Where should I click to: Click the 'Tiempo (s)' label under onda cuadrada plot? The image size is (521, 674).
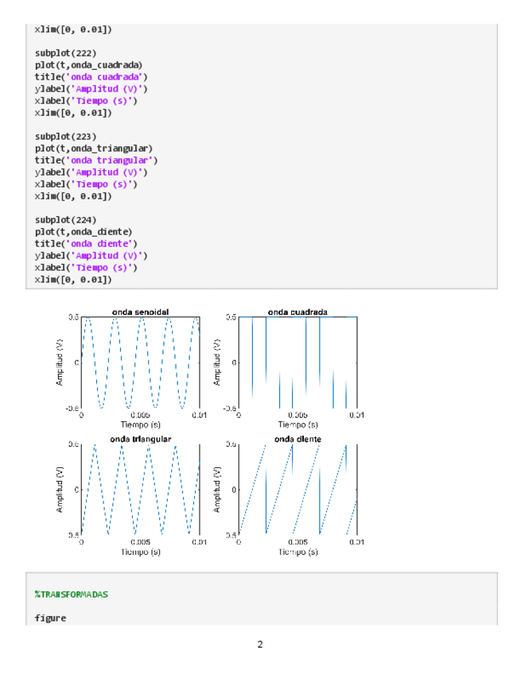point(297,424)
